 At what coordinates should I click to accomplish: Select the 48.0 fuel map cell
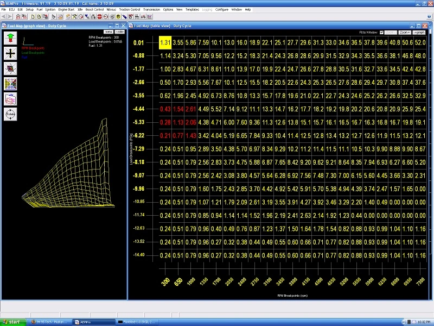coord(420,56)
